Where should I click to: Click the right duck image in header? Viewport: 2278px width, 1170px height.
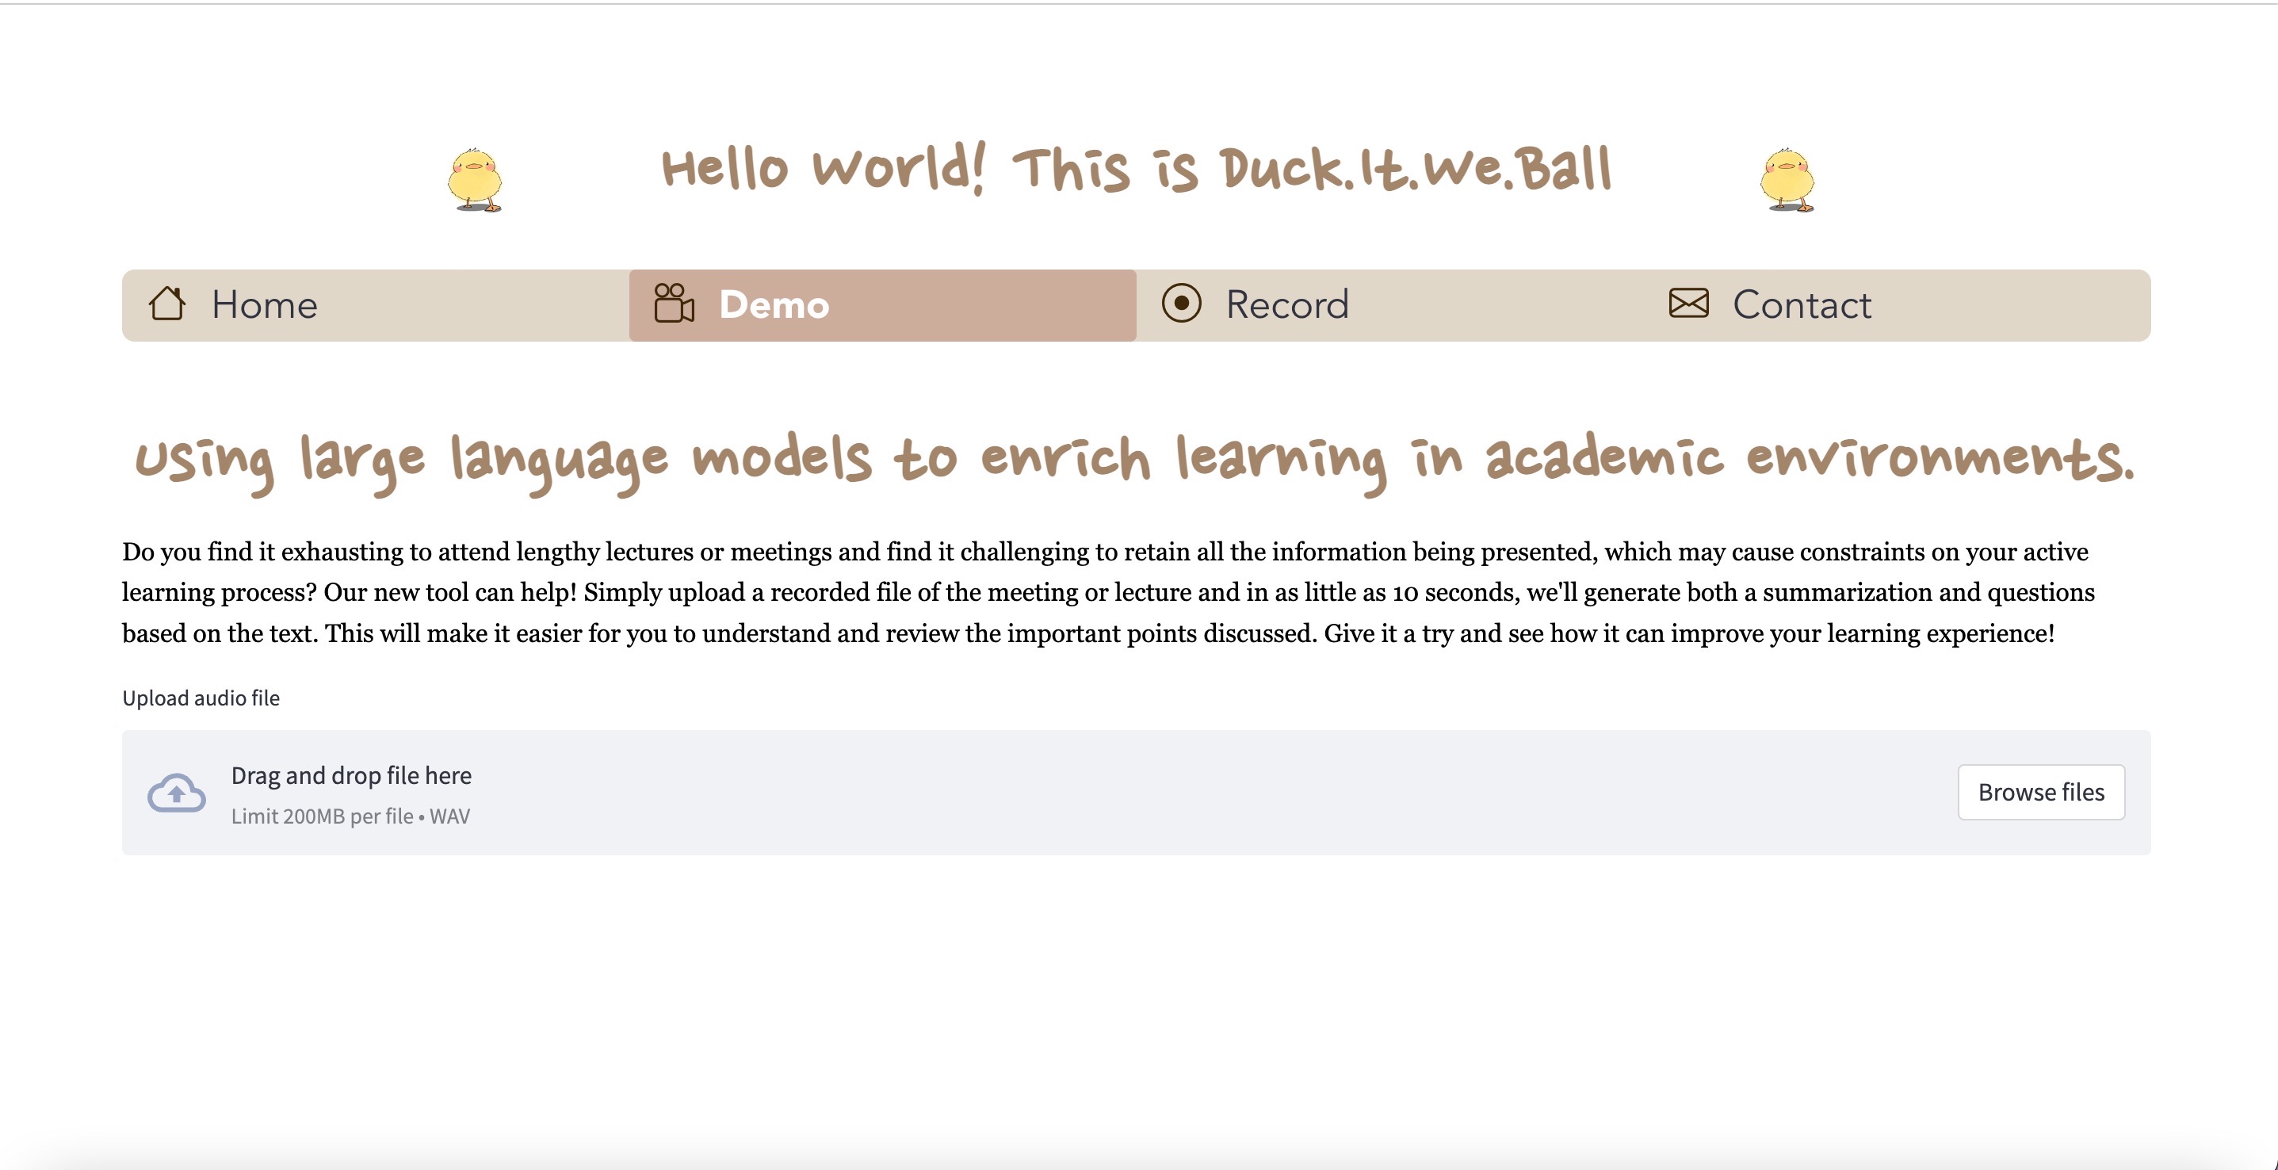click(x=1787, y=179)
